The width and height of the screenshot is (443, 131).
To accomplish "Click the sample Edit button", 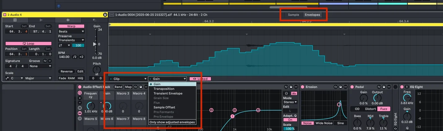I will (x=81, y=72).
